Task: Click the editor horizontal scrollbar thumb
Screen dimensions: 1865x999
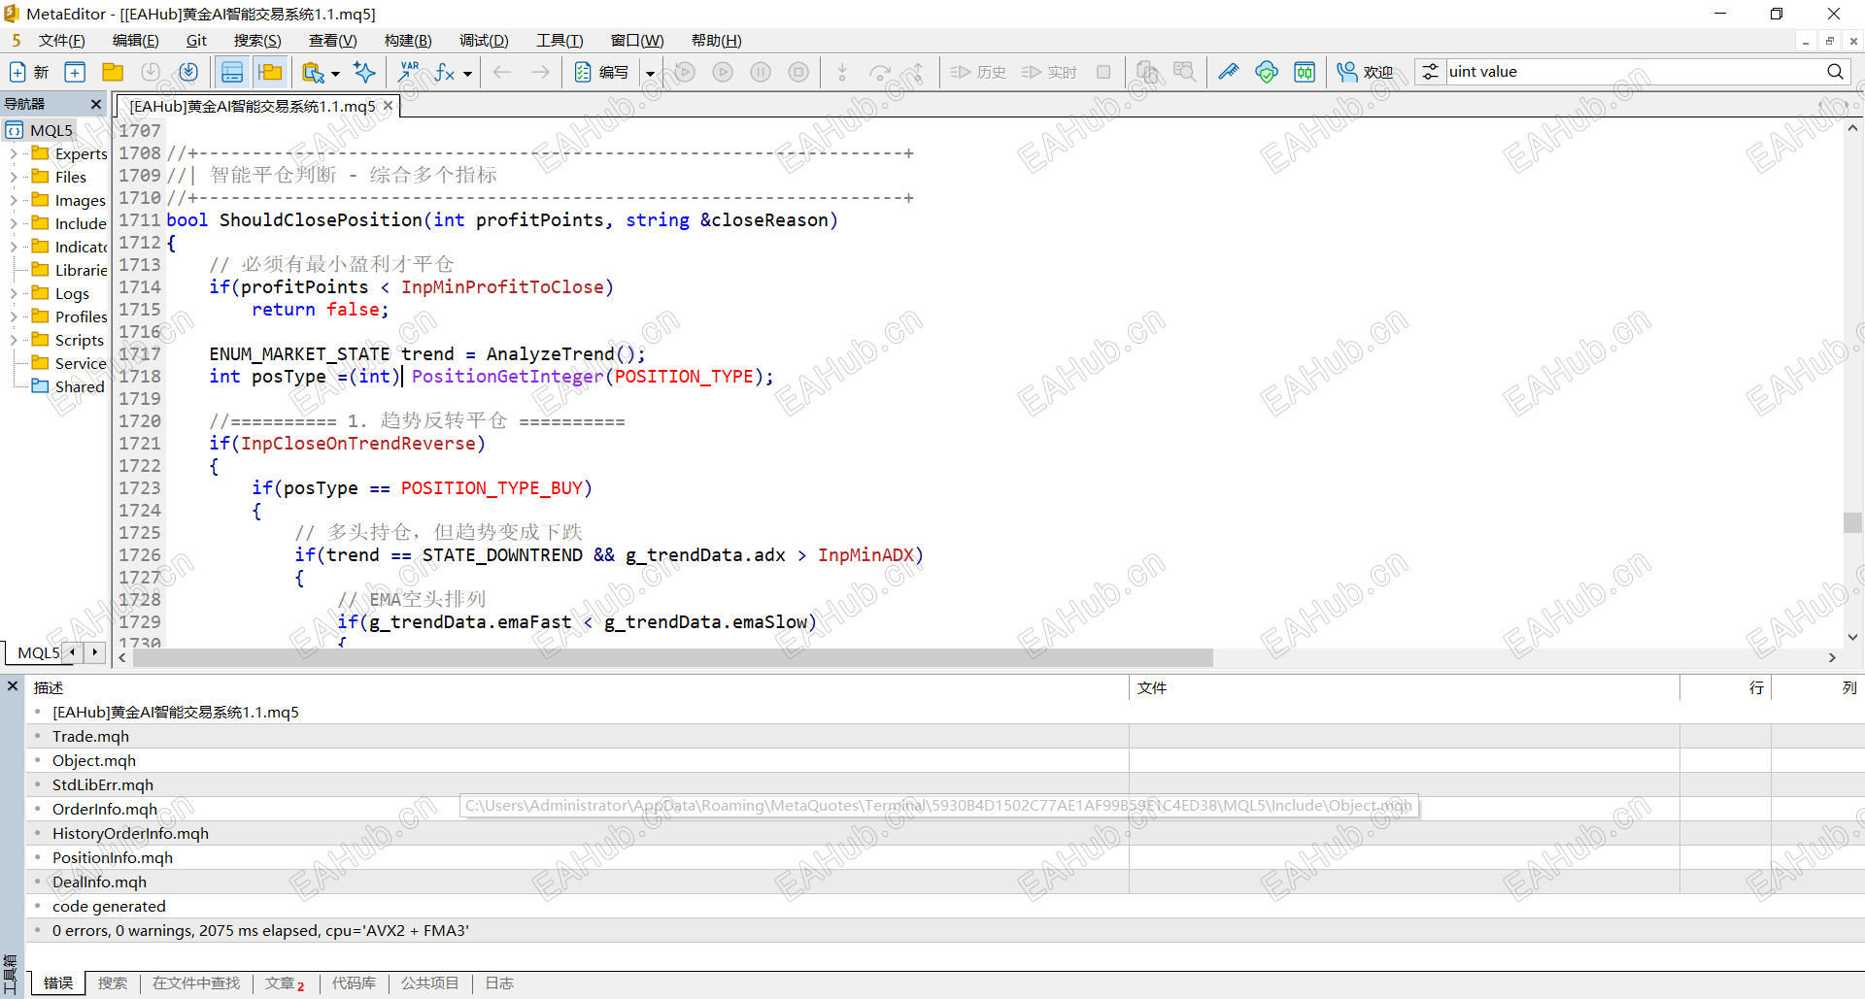Action: tap(673, 657)
